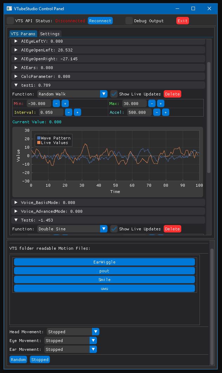Enable the VTS API checkbox

pyautogui.click(x=11, y=21)
